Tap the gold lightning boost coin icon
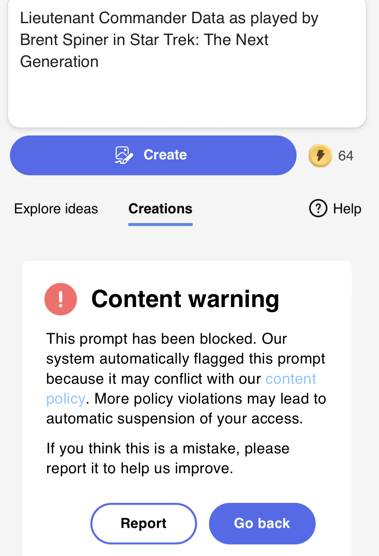Screen dimensions: 379x556 click(320, 155)
